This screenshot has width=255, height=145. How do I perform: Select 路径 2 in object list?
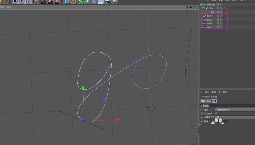[209, 27]
